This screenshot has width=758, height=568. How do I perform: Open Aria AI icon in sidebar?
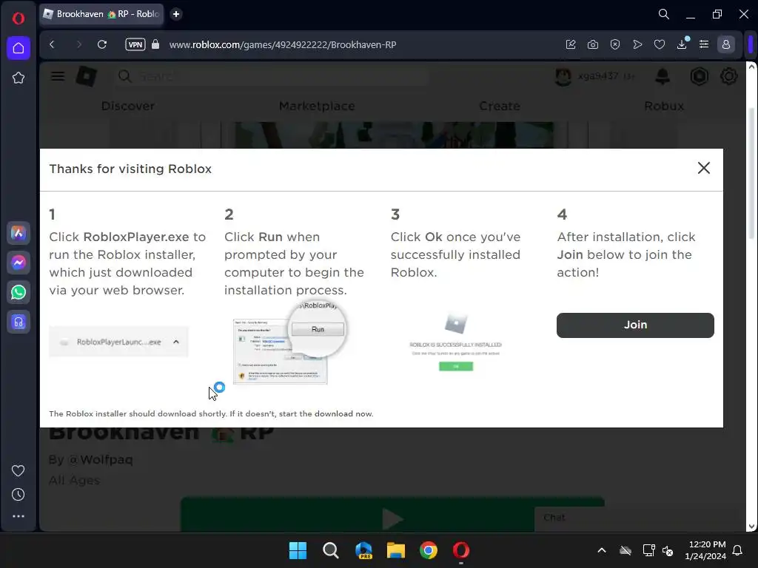click(19, 233)
